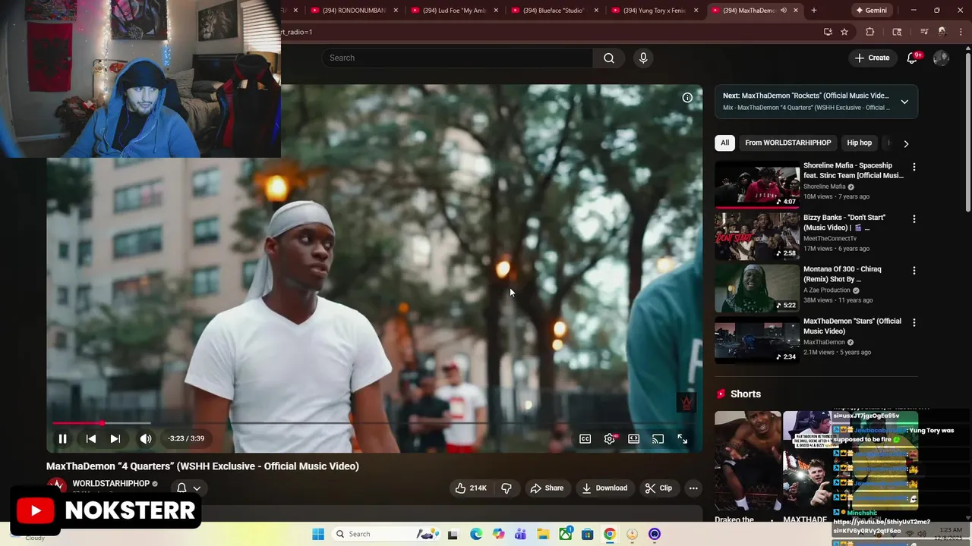This screenshot has height=546, width=972.
Task: Create a clip with Clip button
Action: [x=658, y=488]
